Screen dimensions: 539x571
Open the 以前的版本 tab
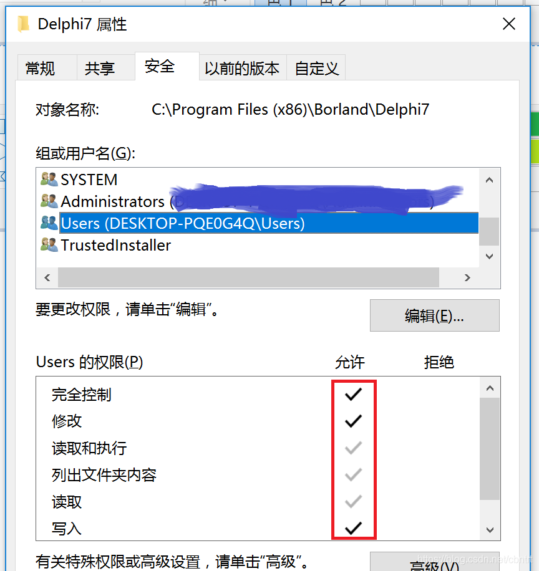pos(242,68)
